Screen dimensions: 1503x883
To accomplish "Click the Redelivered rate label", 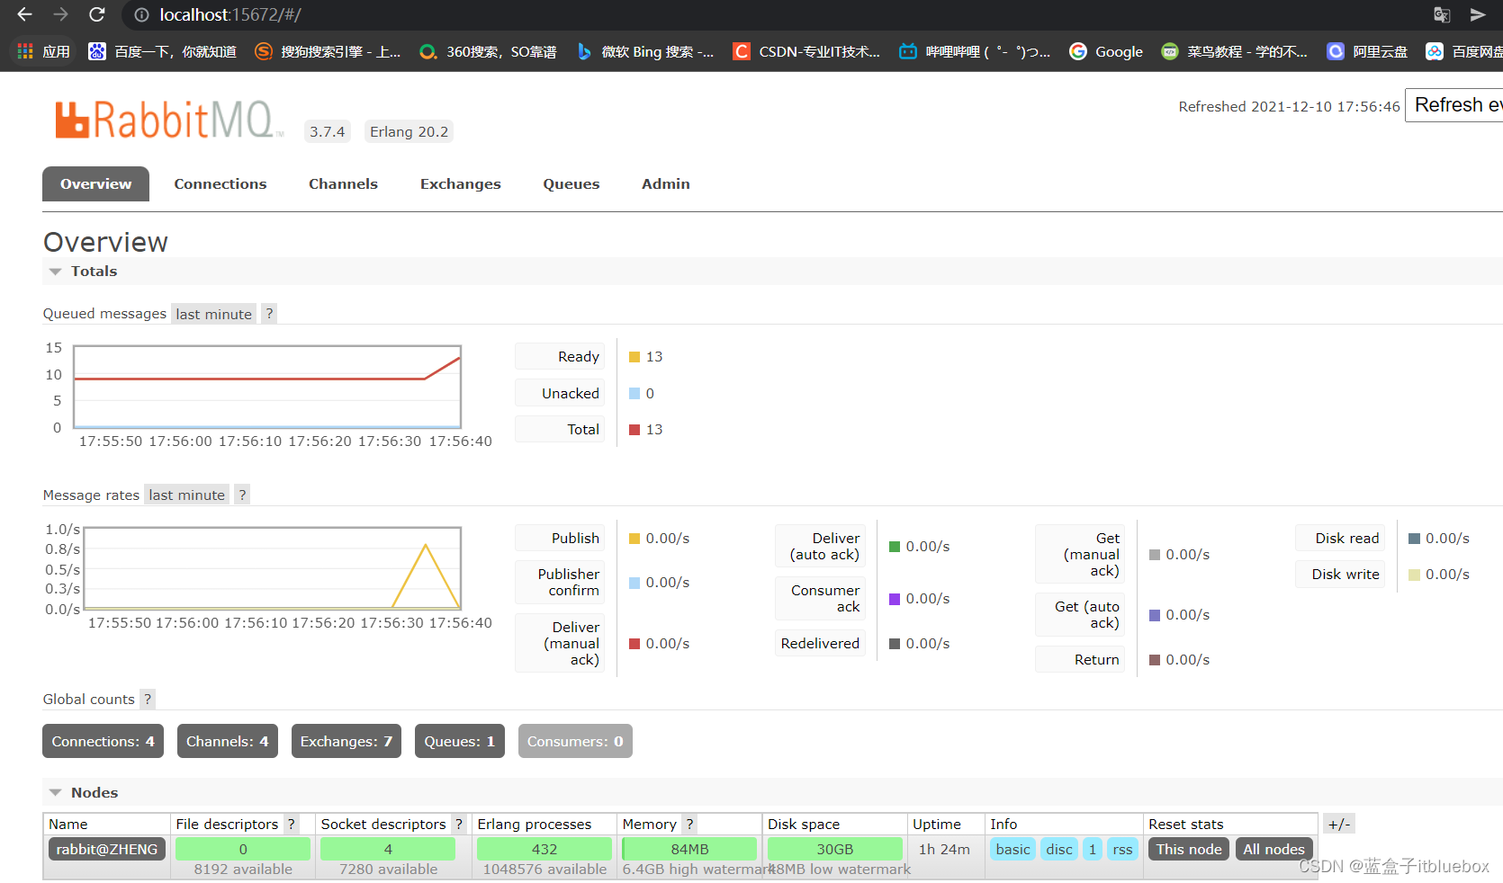I will (x=820, y=643).
